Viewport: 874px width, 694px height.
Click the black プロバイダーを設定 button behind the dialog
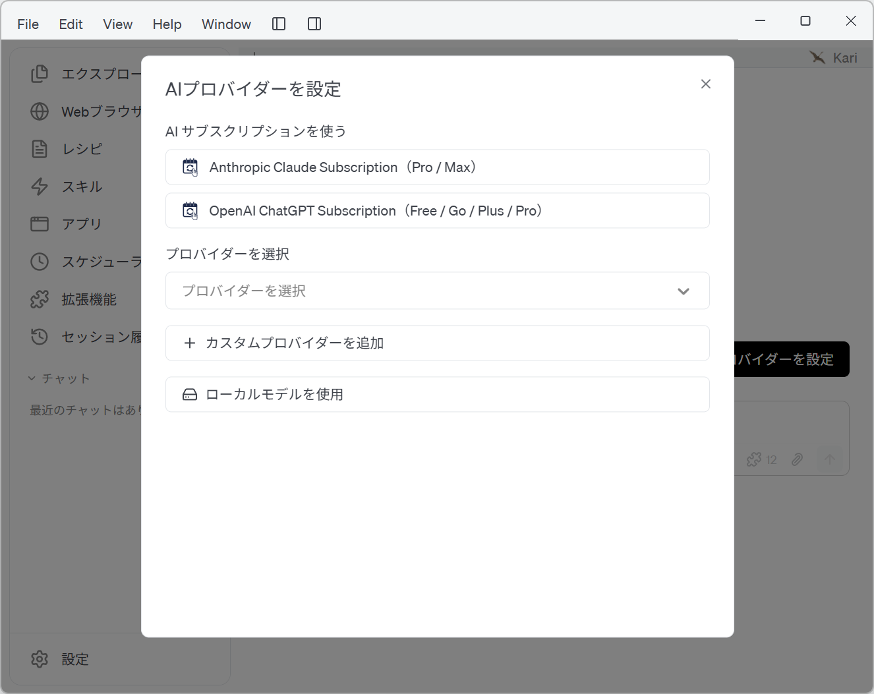click(792, 359)
